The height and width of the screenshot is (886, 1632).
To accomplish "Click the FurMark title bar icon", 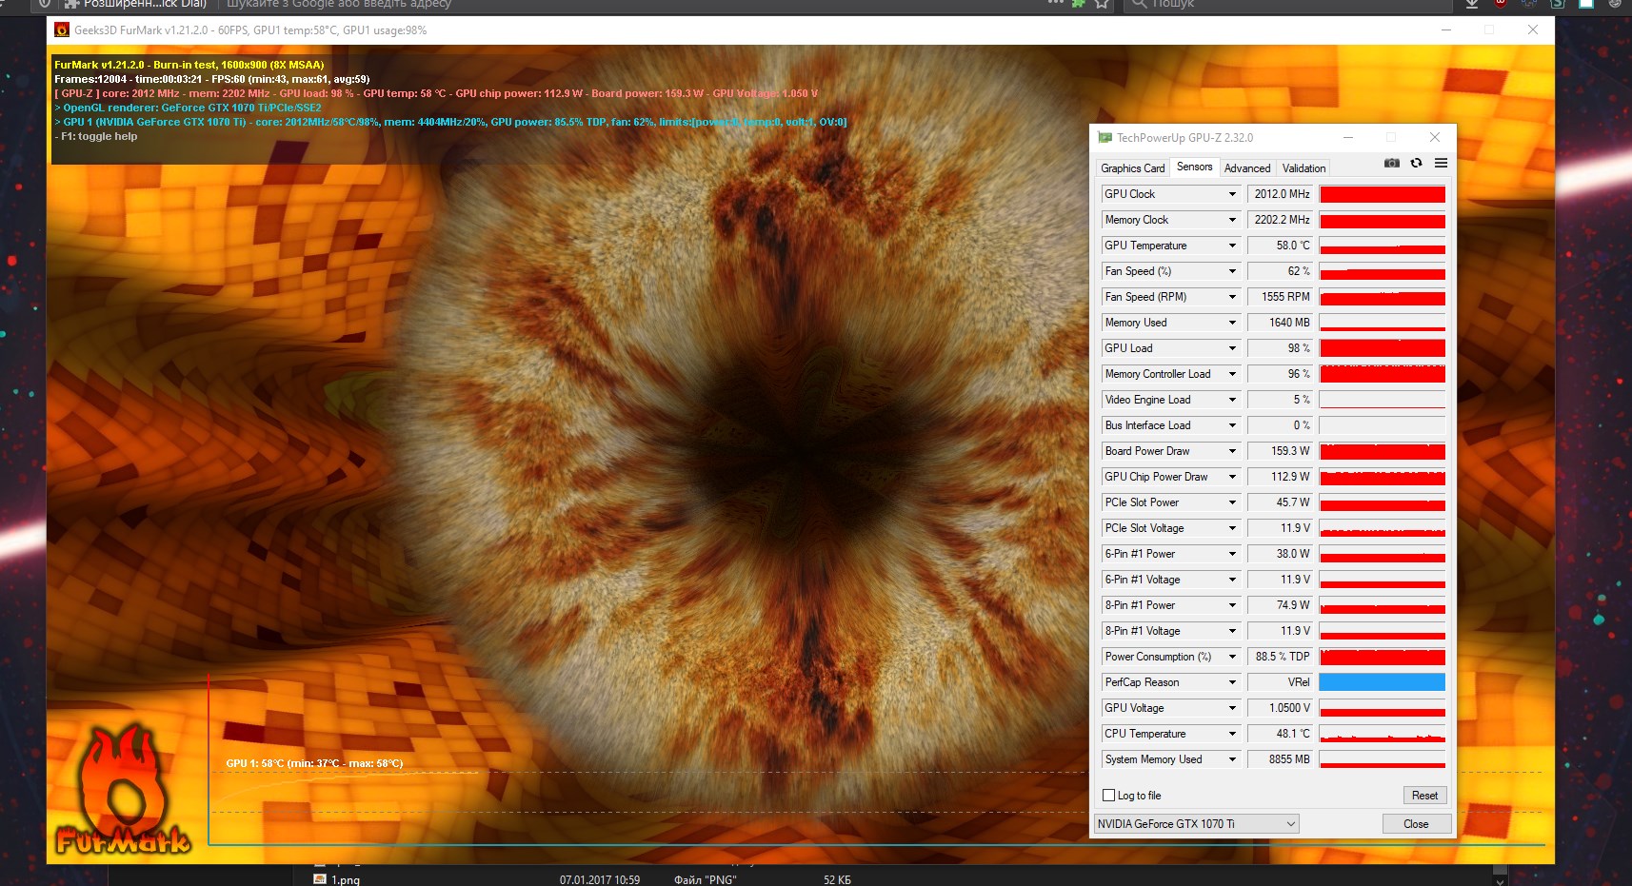I will tap(62, 30).
